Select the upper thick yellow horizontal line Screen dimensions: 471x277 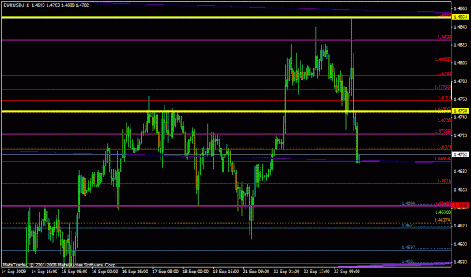[226, 17]
